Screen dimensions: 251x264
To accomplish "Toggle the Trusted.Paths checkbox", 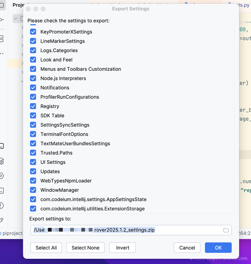I will click(33, 153).
